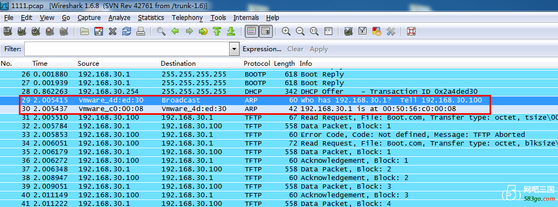Viewport: 558px width, 207px height.
Task: Open the Analyze menu
Action: click(119, 17)
